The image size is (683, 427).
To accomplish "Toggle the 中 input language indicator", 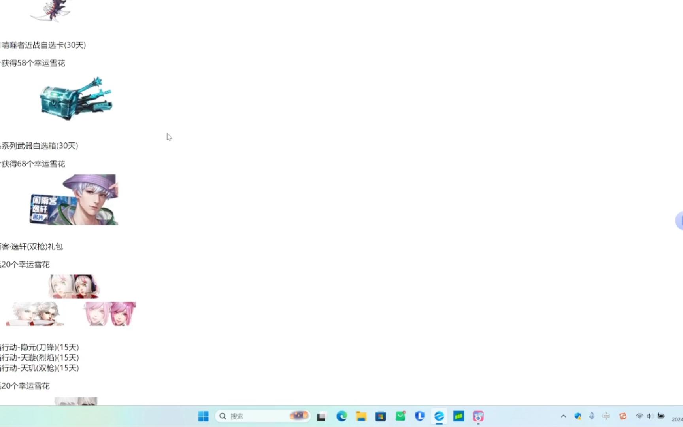I will (x=606, y=416).
